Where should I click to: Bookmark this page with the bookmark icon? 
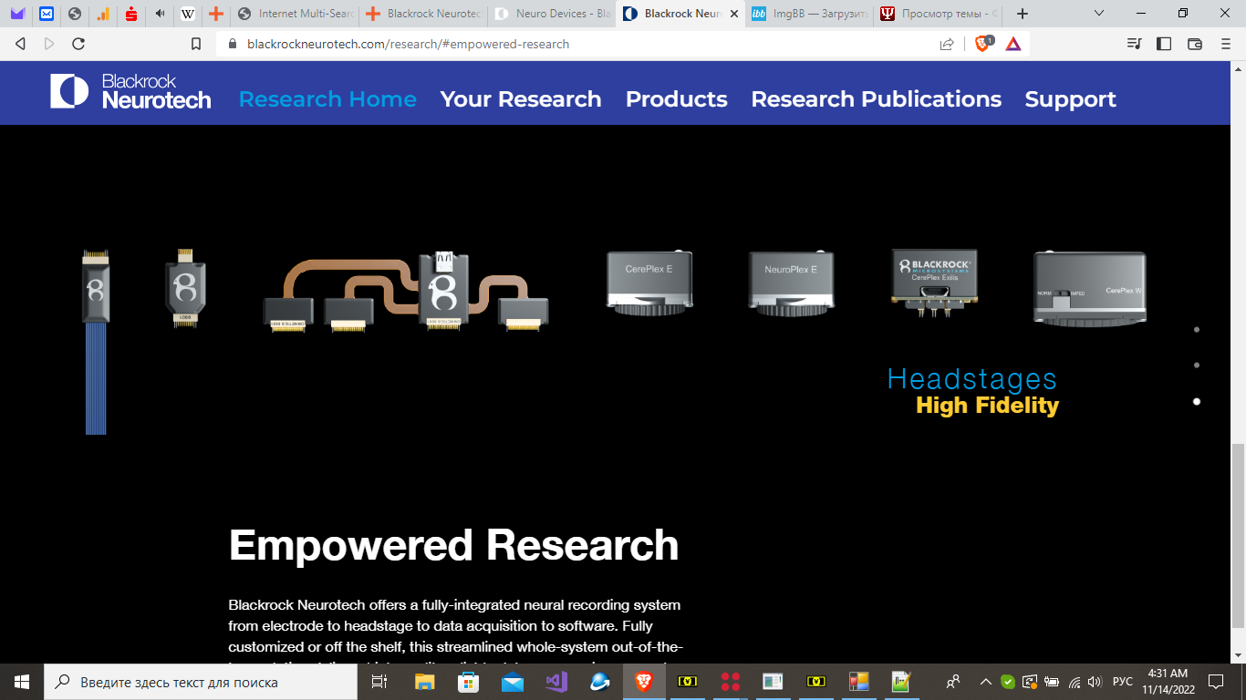tap(196, 44)
